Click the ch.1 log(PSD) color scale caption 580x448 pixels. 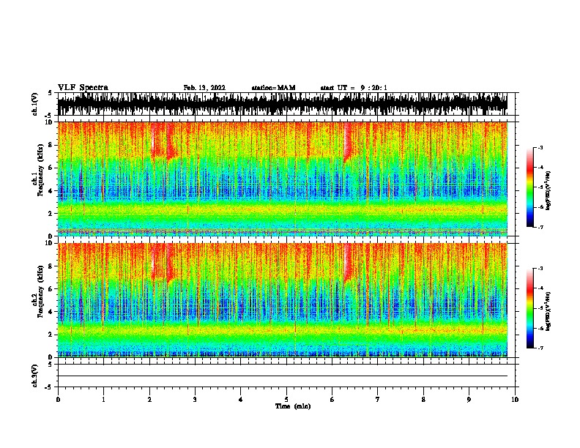549,190
